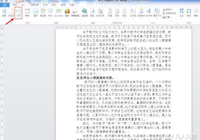Select the 插入 Insert tab
Viewport: 200px width, 140px height.
click(x=23, y=5)
